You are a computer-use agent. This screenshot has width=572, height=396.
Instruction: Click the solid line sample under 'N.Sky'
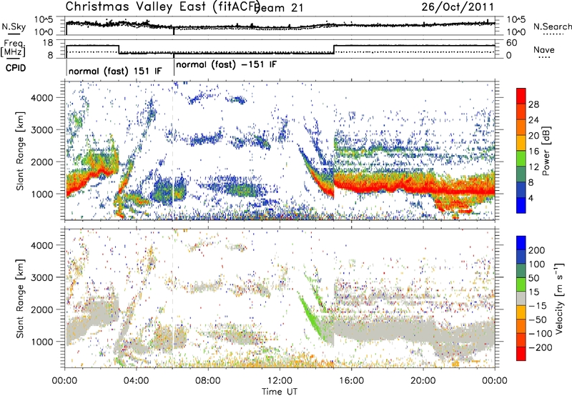(x=13, y=34)
